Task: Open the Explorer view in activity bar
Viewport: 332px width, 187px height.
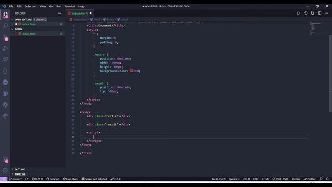Action: pyautogui.click(x=5, y=15)
